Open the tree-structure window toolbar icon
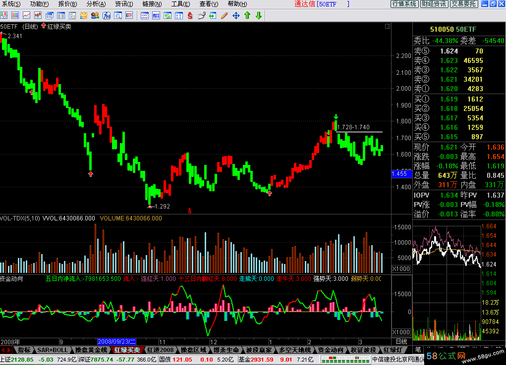 [72, 15]
